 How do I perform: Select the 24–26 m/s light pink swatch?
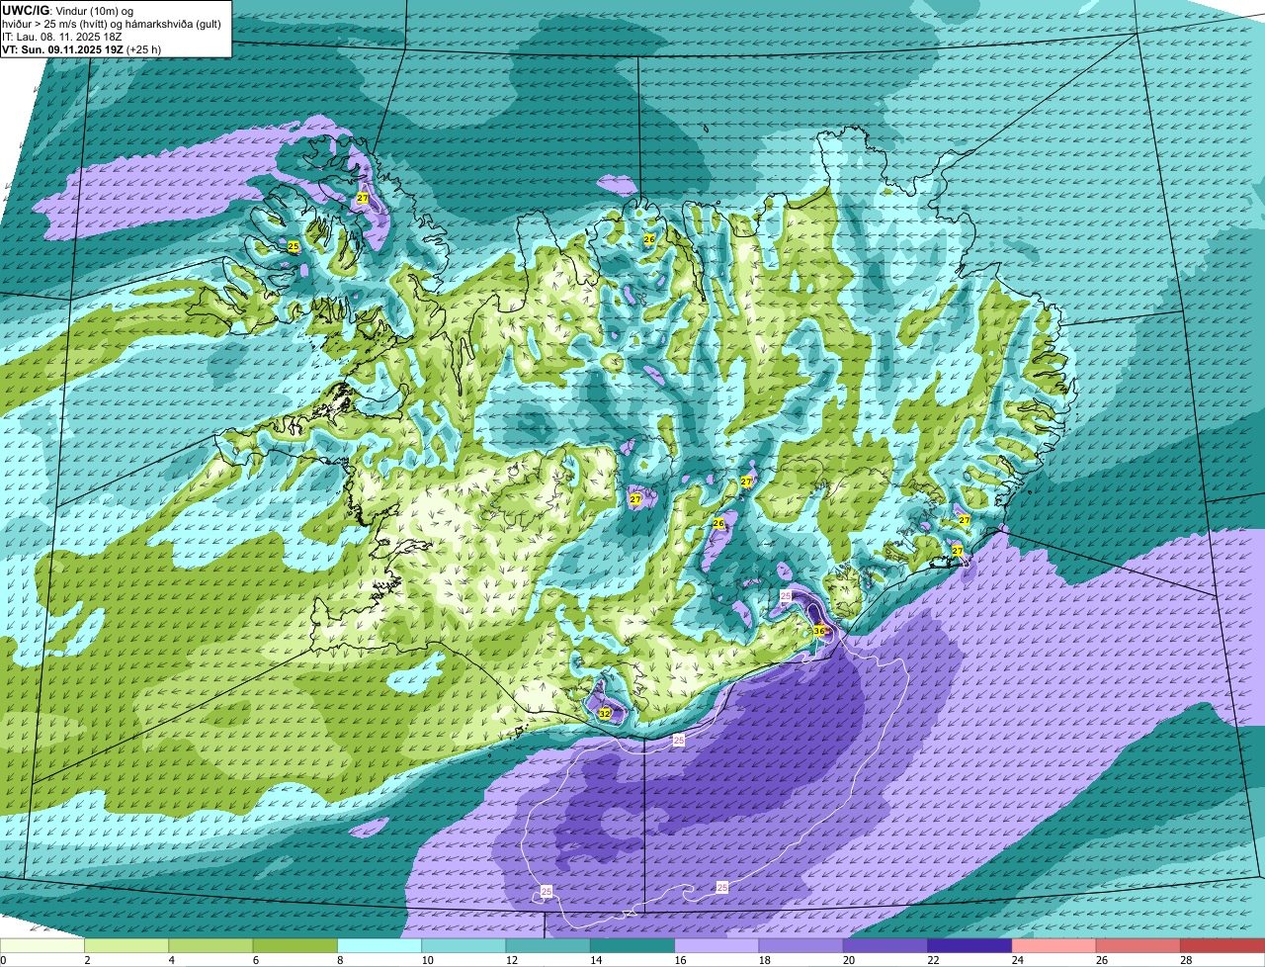tap(1054, 945)
